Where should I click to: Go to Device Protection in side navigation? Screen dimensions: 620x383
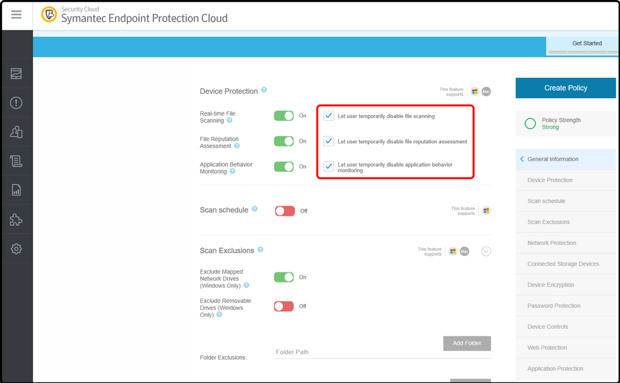(x=565, y=180)
